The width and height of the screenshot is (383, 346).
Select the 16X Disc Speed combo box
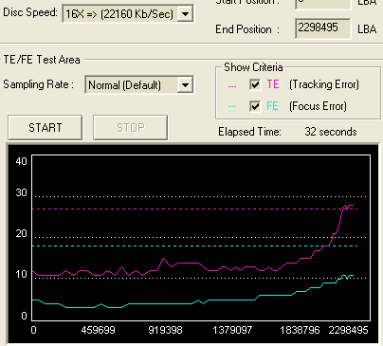tap(128, 14)
